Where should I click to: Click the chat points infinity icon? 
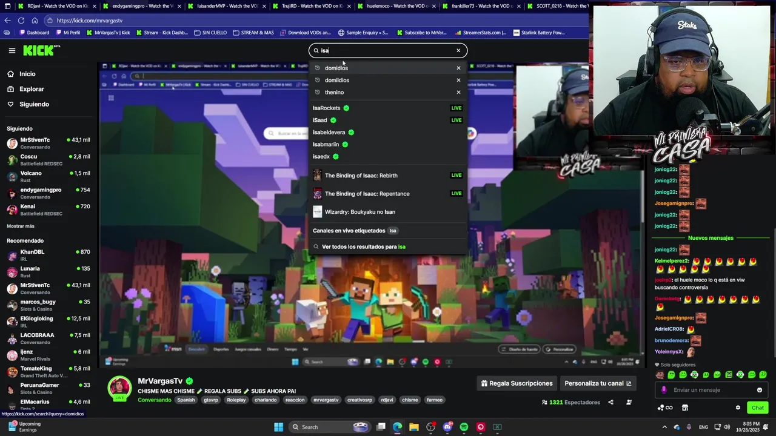(665, 408)
